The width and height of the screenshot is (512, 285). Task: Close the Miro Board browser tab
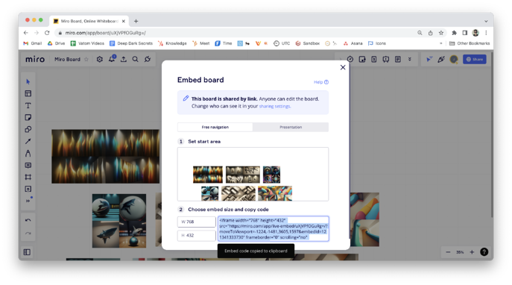point(124,21)
